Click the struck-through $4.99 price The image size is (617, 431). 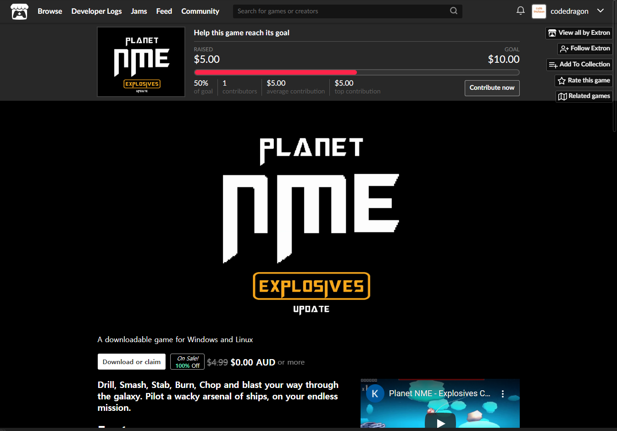coord(217,362)
